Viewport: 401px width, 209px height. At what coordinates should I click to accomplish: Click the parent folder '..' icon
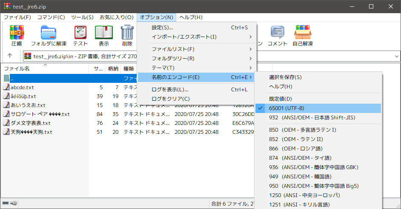coord(7,78)
